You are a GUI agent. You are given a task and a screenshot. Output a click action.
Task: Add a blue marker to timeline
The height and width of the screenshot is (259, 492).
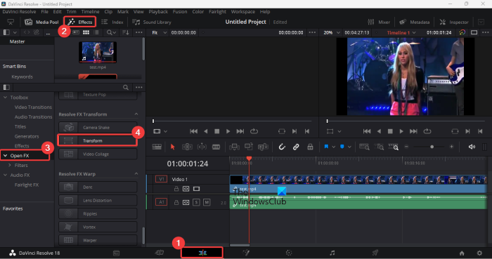tap(342, 147)
